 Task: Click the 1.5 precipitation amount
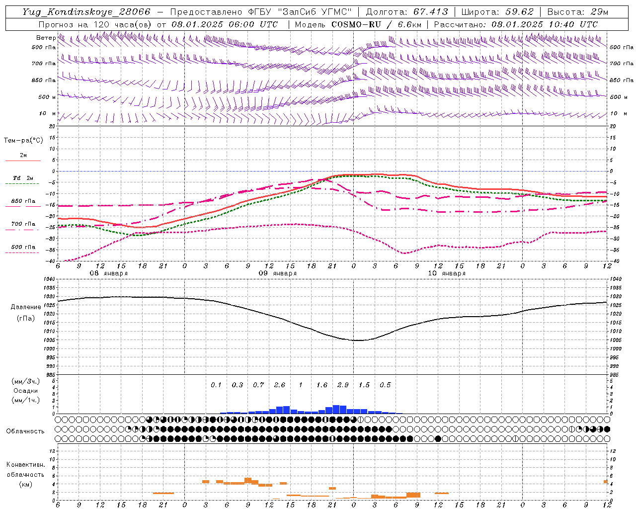click(364, 385)
